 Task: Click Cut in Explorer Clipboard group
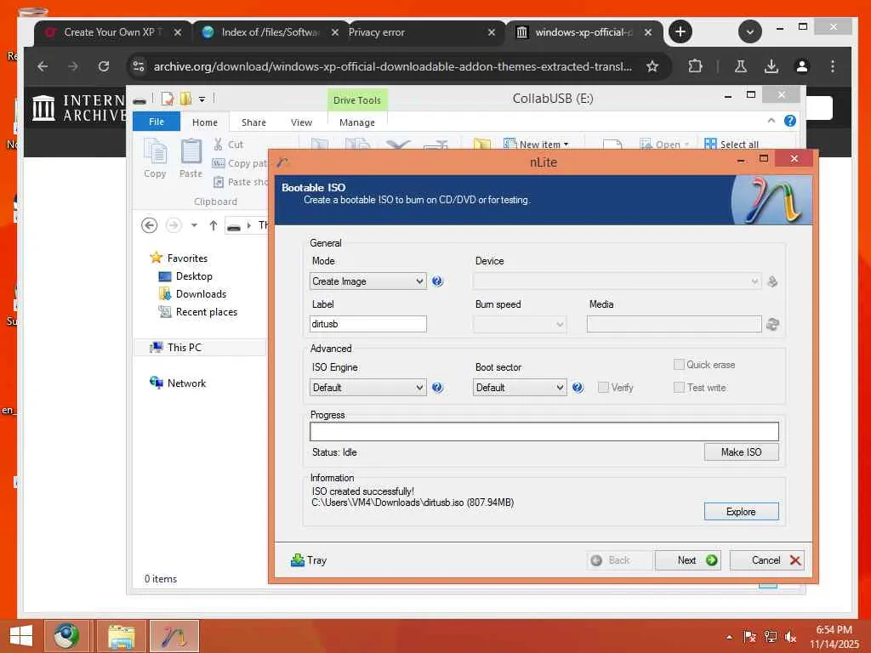click(229, 145)
